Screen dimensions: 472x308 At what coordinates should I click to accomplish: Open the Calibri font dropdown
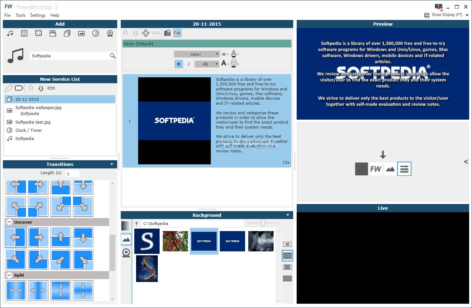point(197,54)
